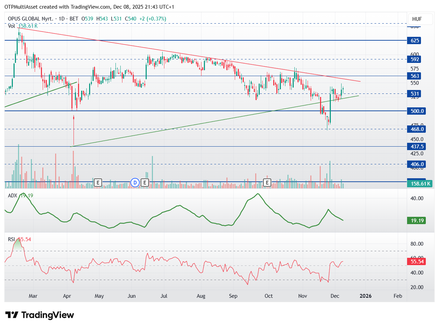Click the 406.0 price level label
Image resolution: width=439 pixels, height=328 pixels.
[x=416, y=164]
